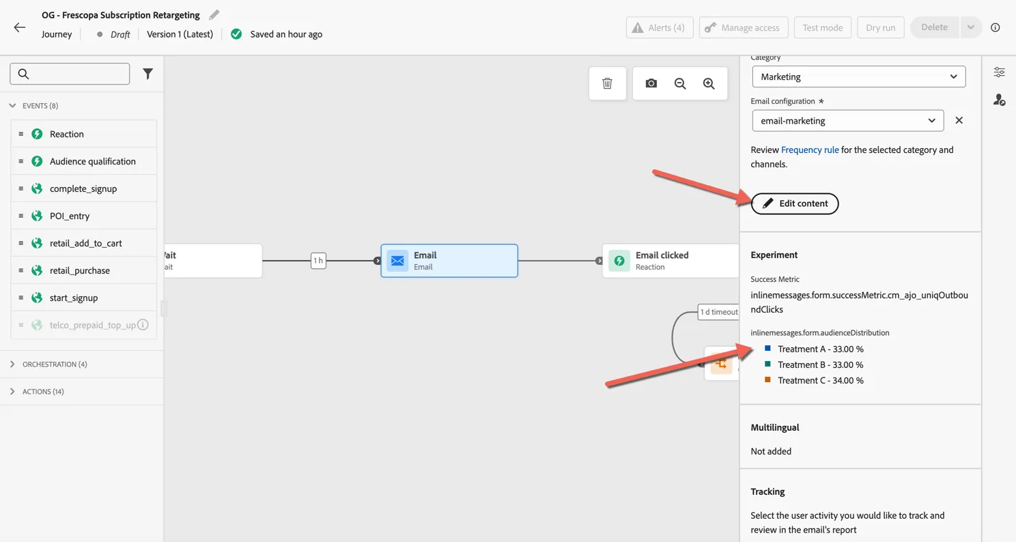This screenshot has width=1016, height=542.
Task: Click the 1 d timeout label
Action: point(718,312)
